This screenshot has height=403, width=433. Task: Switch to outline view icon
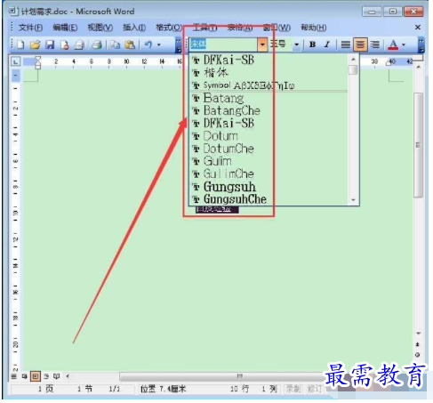(46, 376)
